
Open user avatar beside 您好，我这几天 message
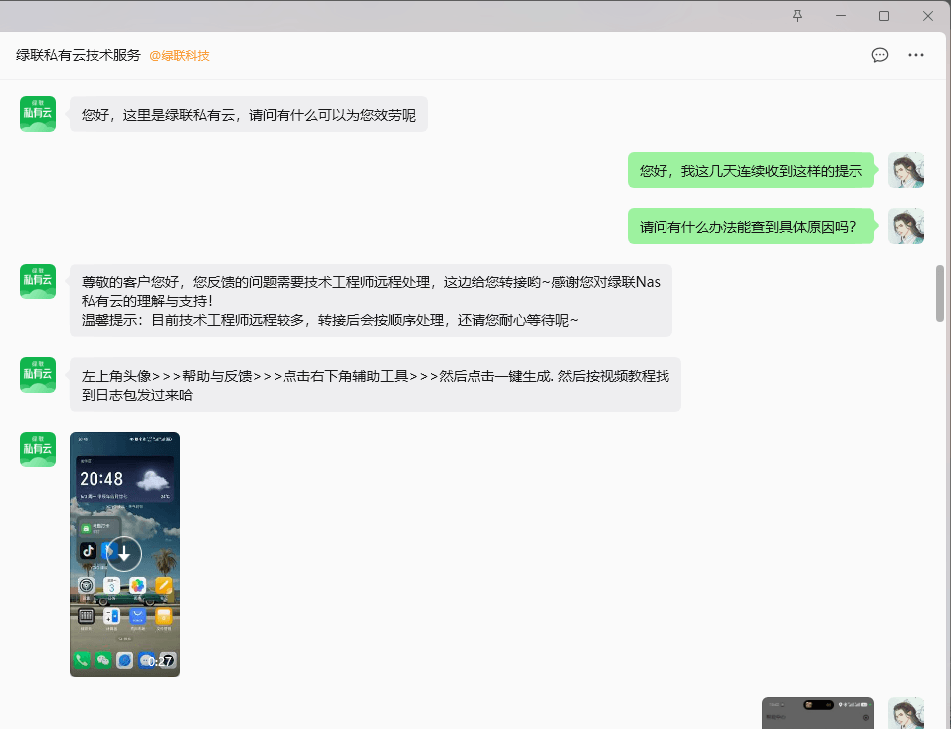pyautogui.click(x=906, y=170)
